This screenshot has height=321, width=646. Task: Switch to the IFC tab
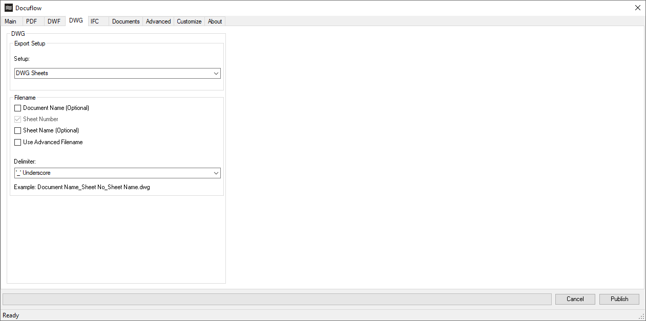pyautogui.click(x=94, y=21)
